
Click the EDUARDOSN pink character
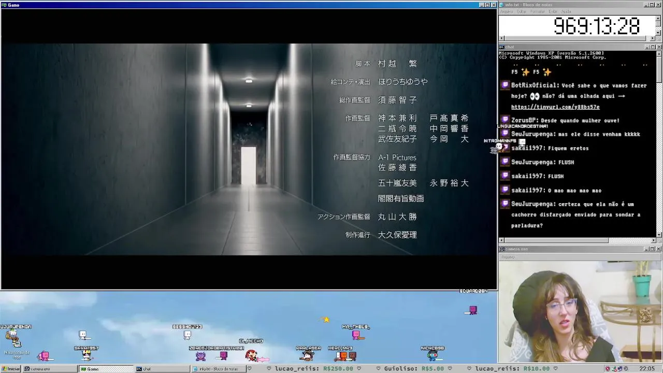[472, 310]
